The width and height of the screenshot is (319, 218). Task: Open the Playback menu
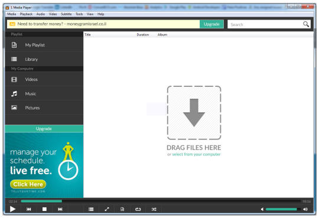tap(26, 14)
